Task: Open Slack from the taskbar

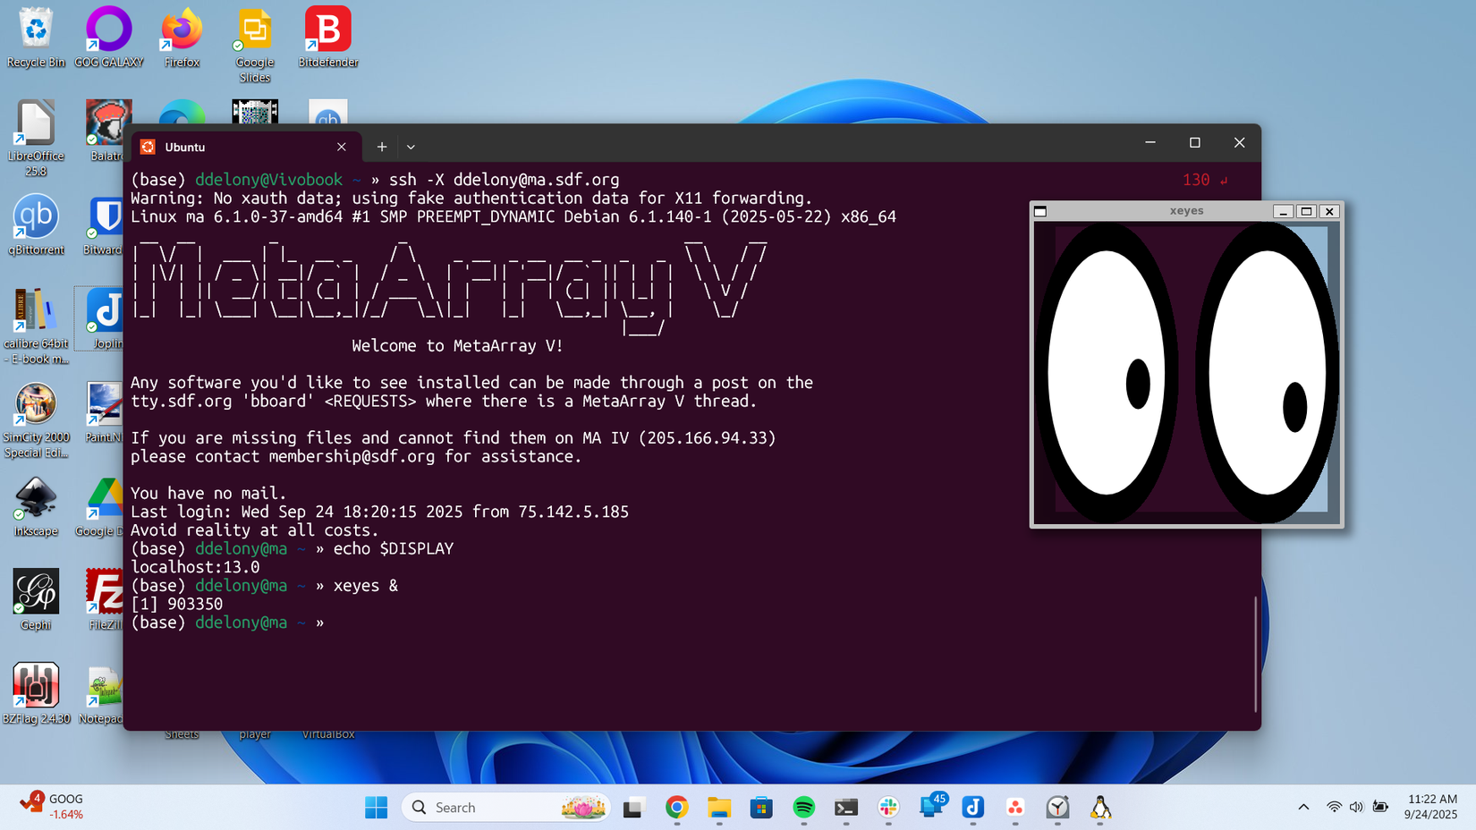Action: click(x=887, y=807)
